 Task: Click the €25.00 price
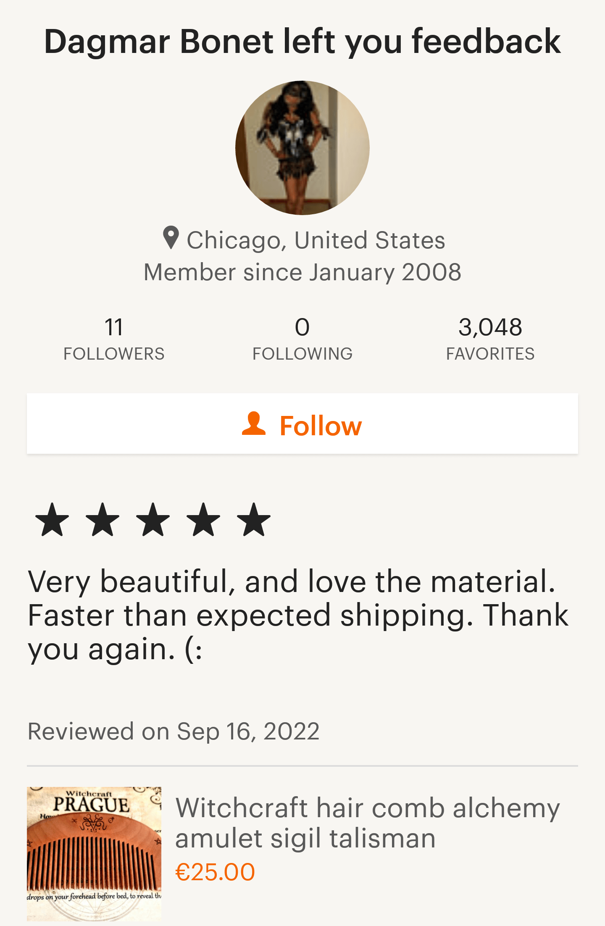215,872
